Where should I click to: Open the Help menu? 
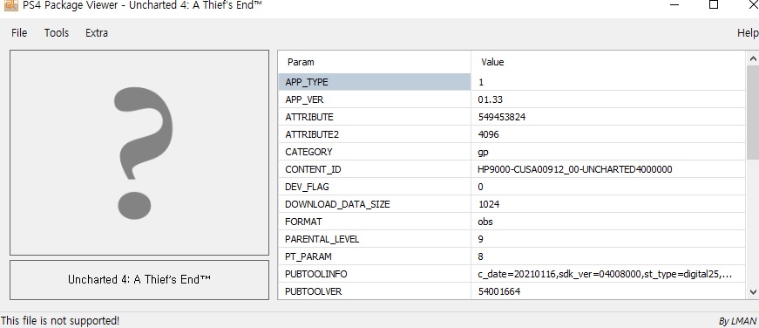748,33
